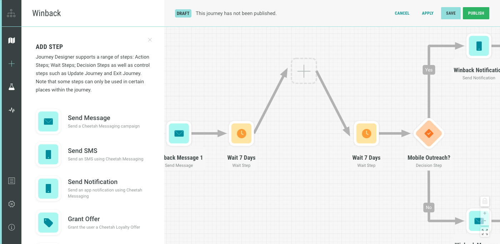Click the empty placeholder step with plus sign
The width and height of the screenshot is (500, 244).
click(304, 71)
